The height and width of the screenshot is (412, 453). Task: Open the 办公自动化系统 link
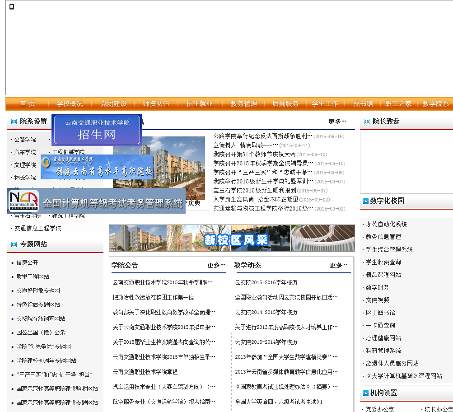point(386,224)
